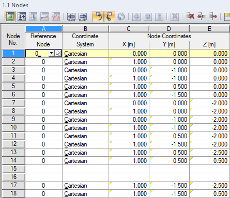Click the Y value 0.500 of node 5

coord(169,87)
